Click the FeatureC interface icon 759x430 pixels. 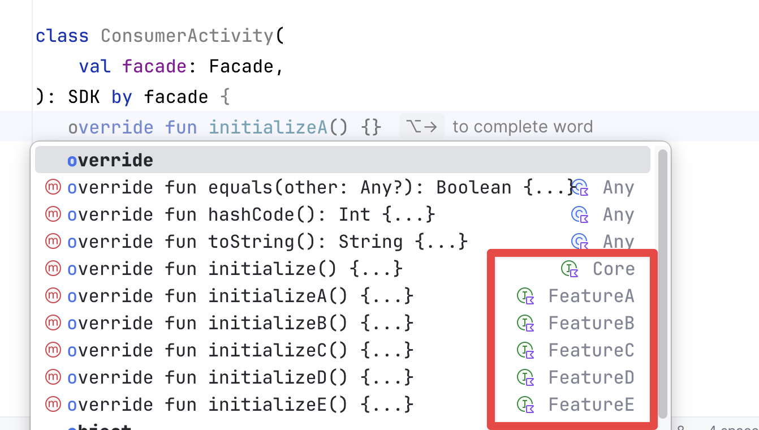coord(525,350)
